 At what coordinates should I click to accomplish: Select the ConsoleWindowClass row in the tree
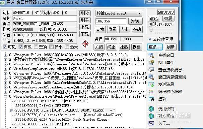pos(69,115)
